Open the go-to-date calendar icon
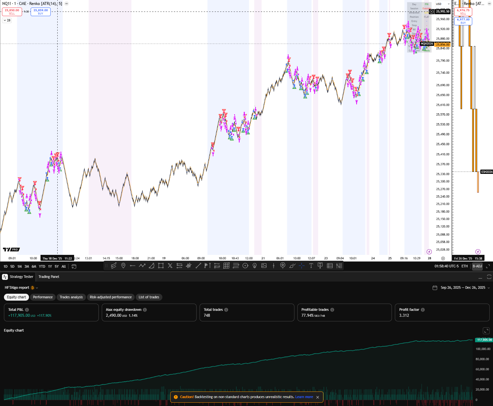This screenshot has height=406, width=493. click(x=74, y=266)
